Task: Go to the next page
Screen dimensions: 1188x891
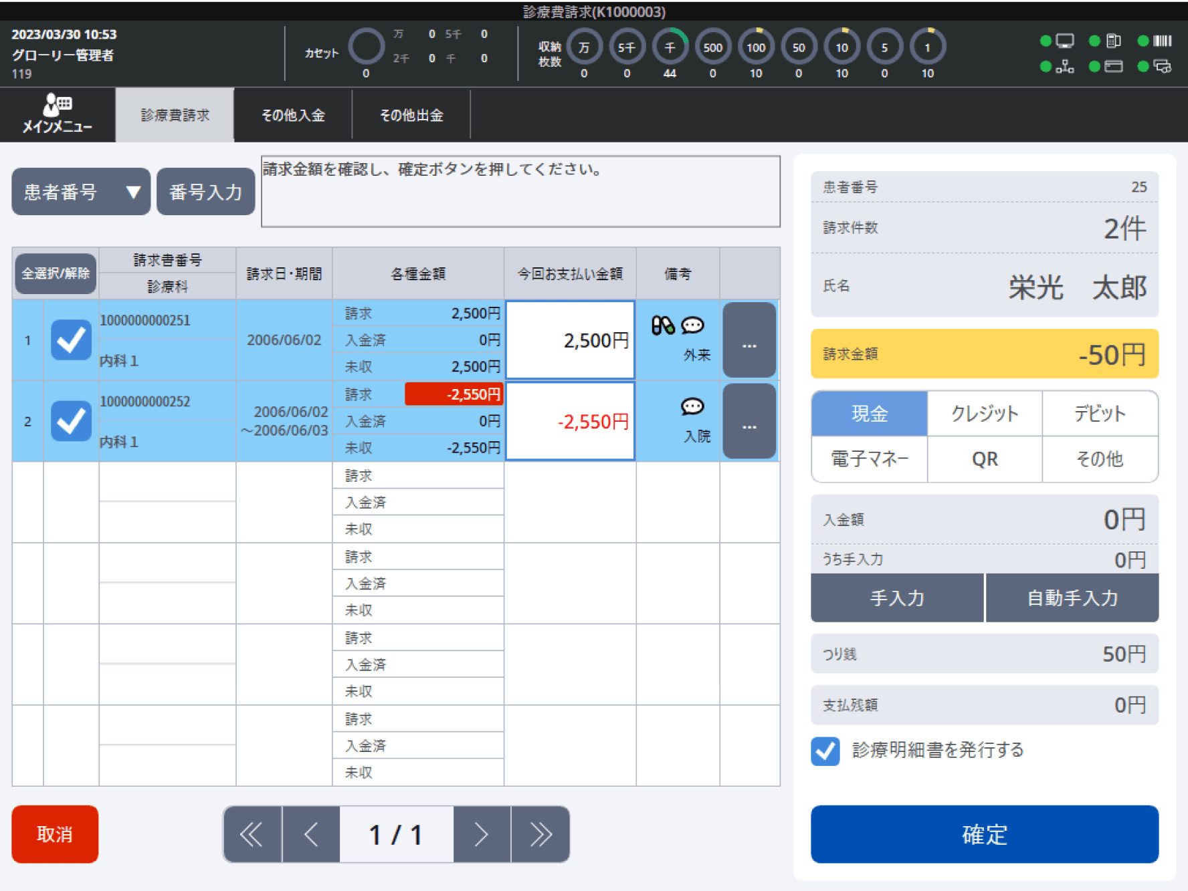Action: tap(482, 834)
